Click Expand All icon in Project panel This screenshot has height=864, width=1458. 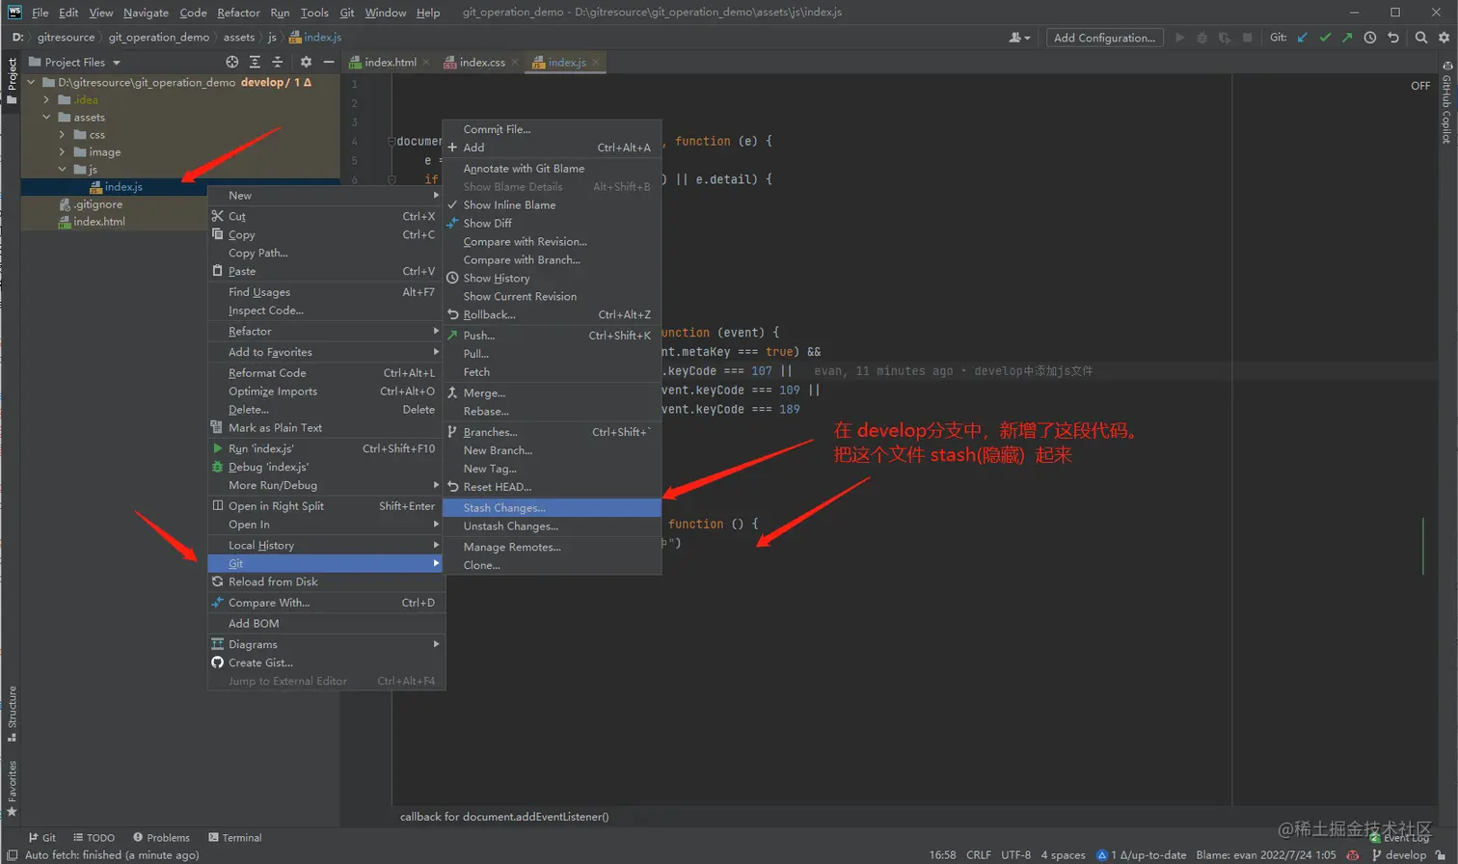pyautogui.click(x=255, y=62)
